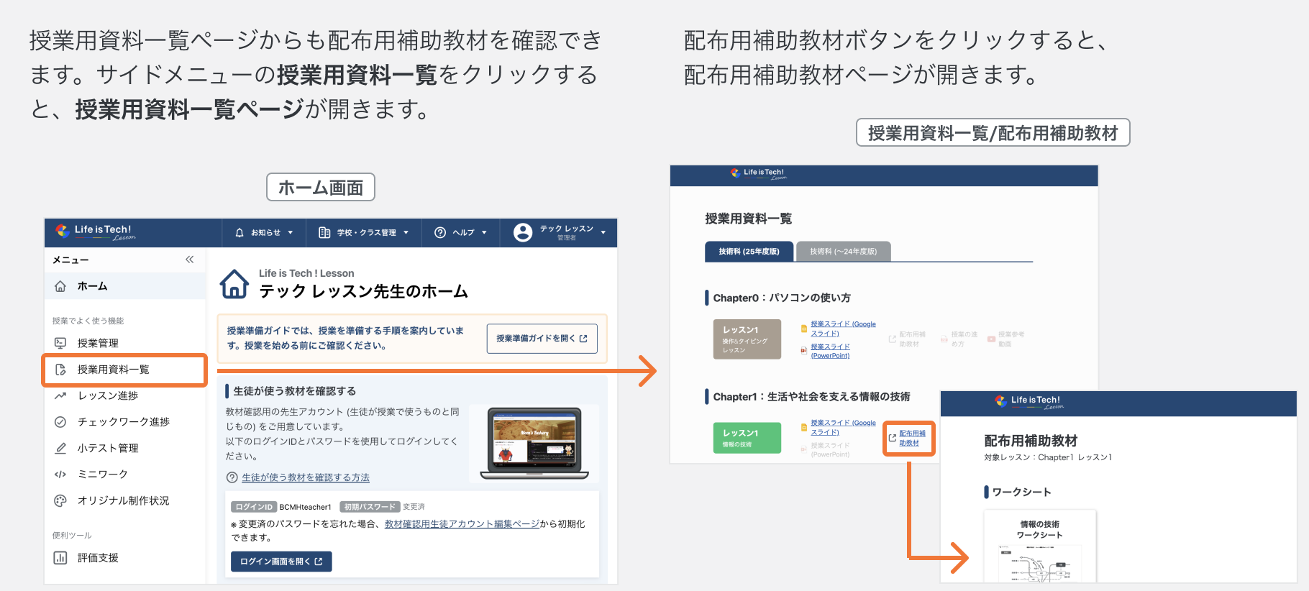Click the ログイン画面を開く button

pyautogui.click(x=281, y=562)
